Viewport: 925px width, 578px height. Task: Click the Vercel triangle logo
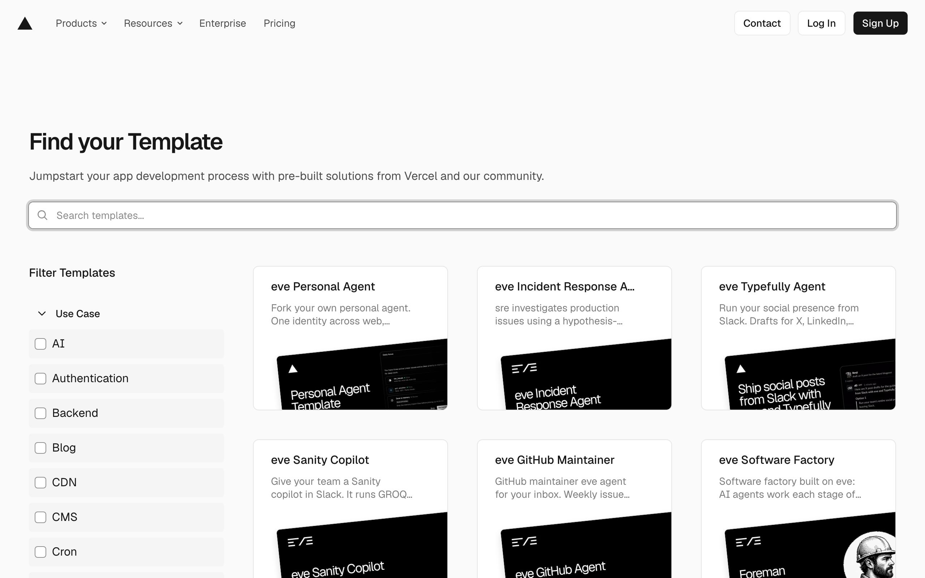[25, 23]
